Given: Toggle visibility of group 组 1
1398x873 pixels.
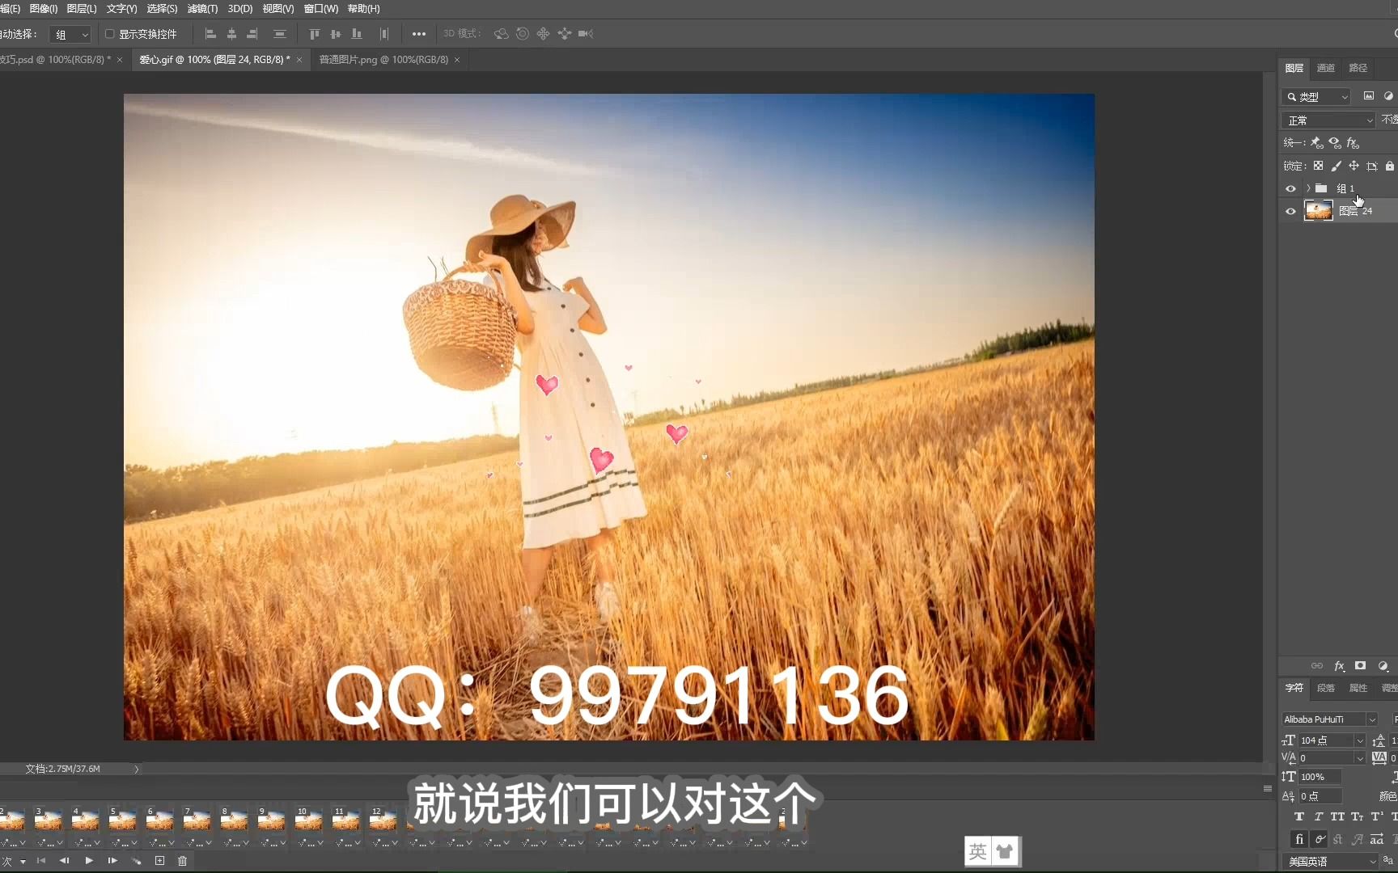Looking at the screenshot, I should click(1291, 188).
